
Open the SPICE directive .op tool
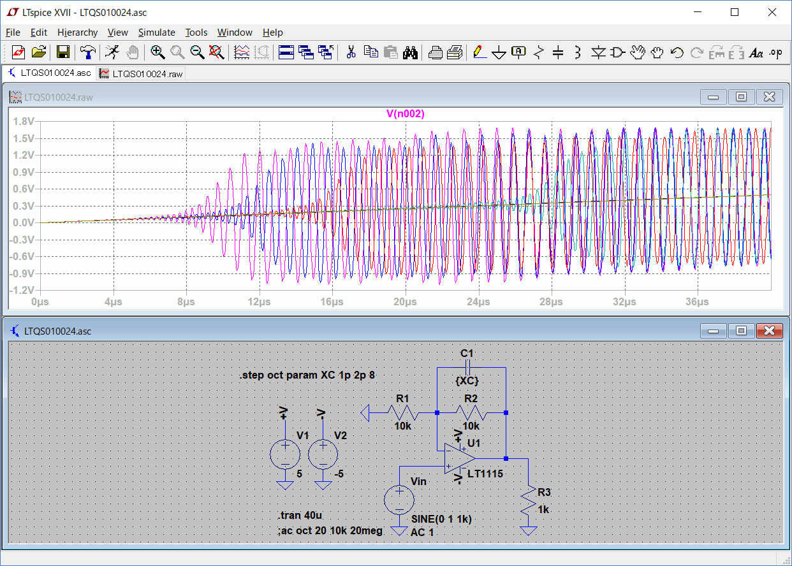[775, 53]
